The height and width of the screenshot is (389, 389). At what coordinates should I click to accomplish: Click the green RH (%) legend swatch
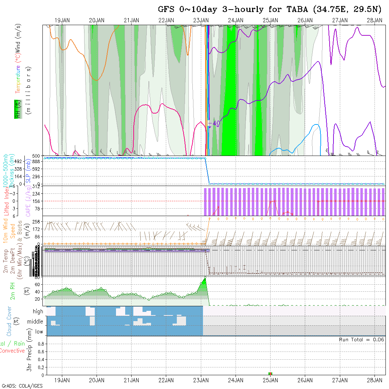click(17, 109)
